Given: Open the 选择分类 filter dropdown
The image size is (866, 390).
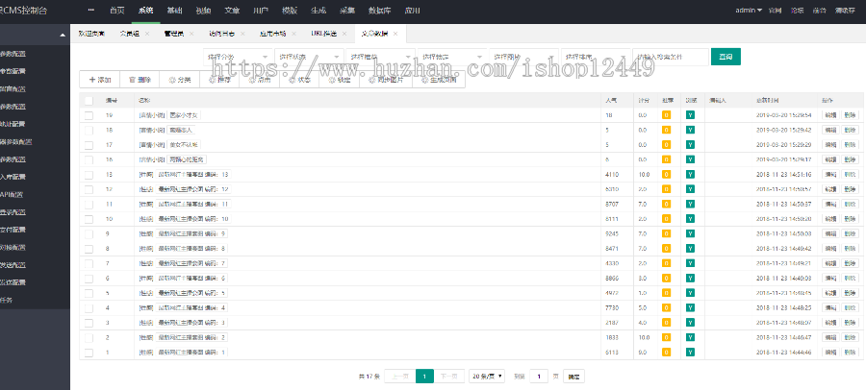Looking at the screenshot, I should pyautogui.click(x=238, y=57).
